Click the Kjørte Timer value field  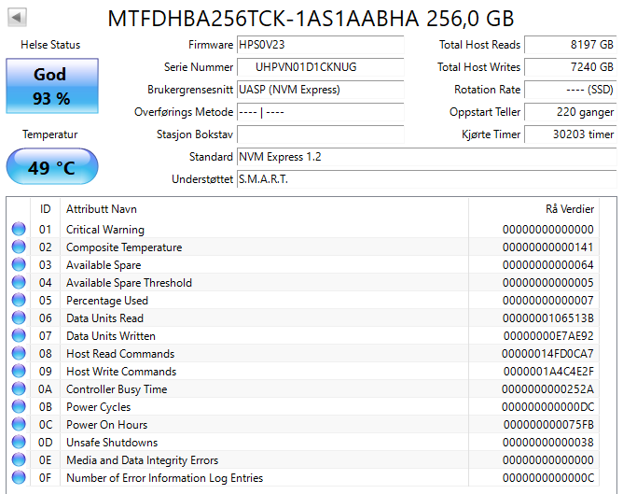click(x=570, y=134)
